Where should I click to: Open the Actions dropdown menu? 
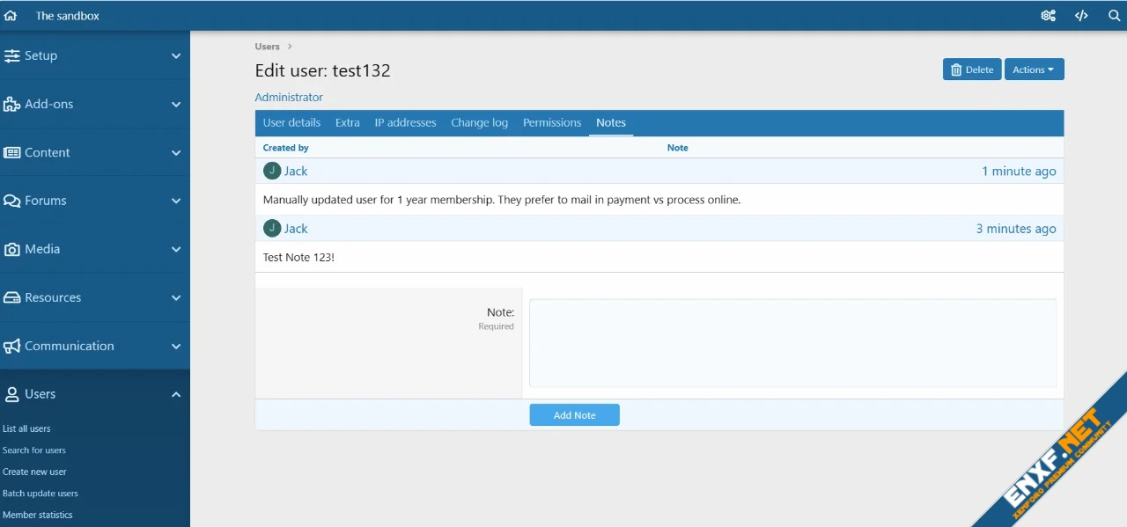[x=1034, y=70]
